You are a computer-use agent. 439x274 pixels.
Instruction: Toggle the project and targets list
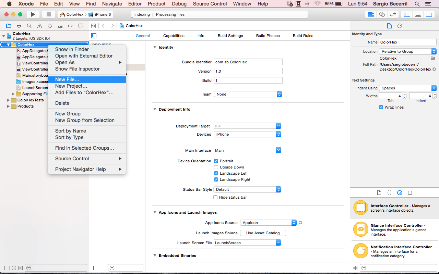[94, 36]
